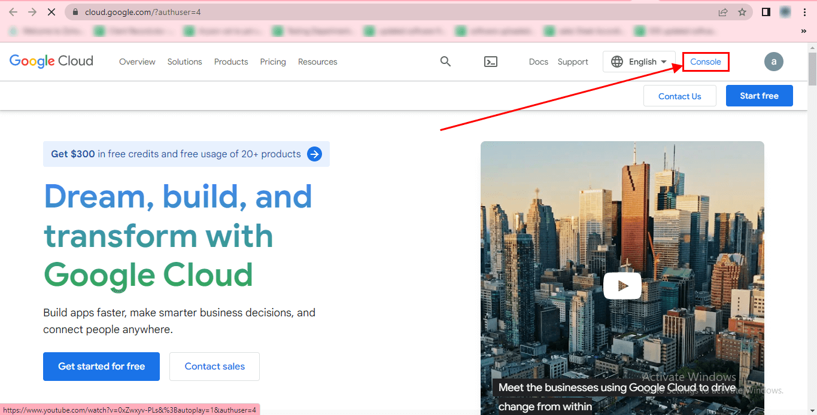The height and width of the screenshot is (415, 817).
Task: Click the Google Cloud logo
Action: pyautogui.click(x=51, y=61)
